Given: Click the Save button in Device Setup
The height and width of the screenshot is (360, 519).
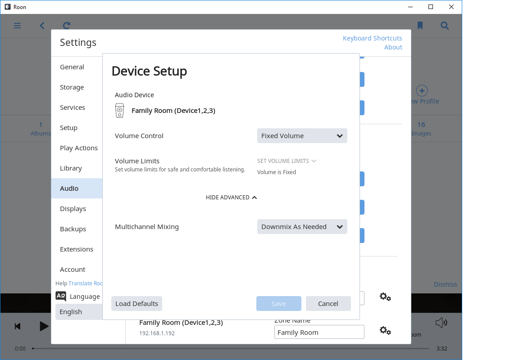Looking at the screenshot, I should pos(279,303).
